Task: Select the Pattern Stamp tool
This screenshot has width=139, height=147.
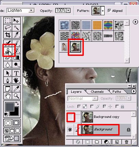Action: [8, 50]
